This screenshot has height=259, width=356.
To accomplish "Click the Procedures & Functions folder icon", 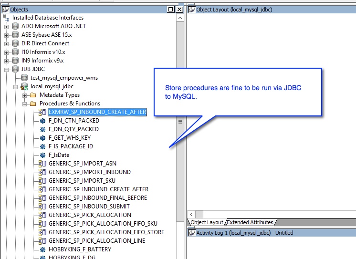I will (33, 104).
